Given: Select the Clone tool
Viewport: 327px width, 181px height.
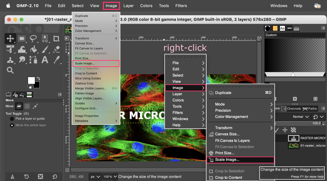Looking at the screenshot, I should 10,60.
